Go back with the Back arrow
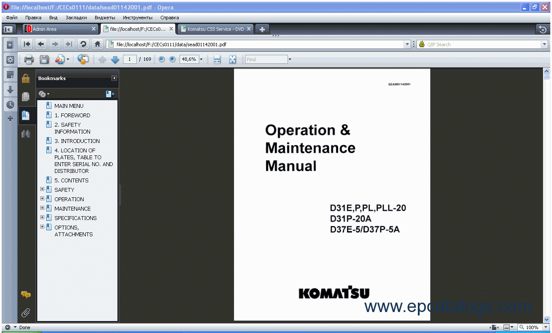The image size is (552, 333). 41,44
